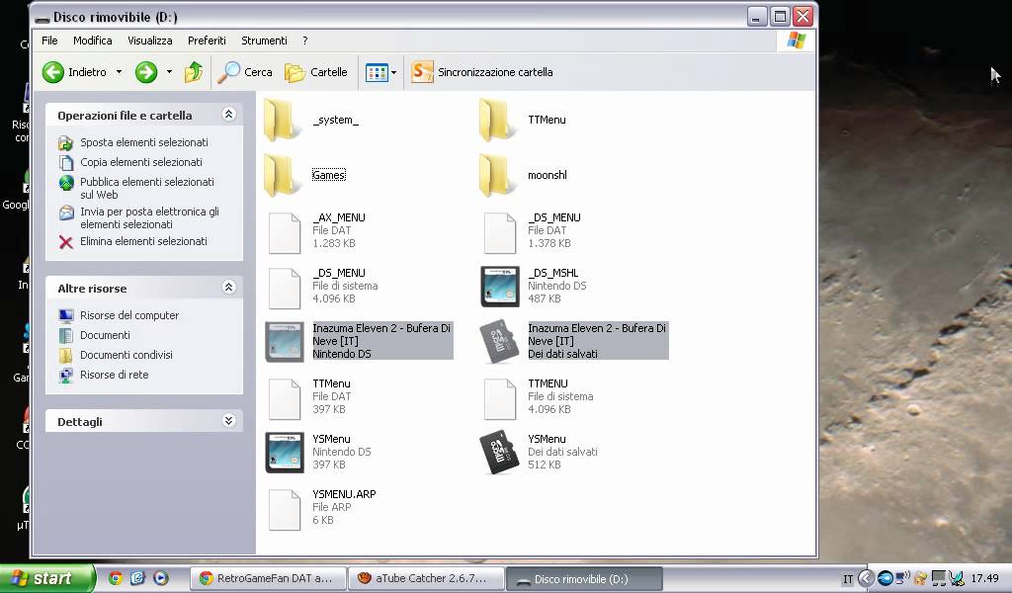Click Elimina elementi selezionati link

pos(143,241)
